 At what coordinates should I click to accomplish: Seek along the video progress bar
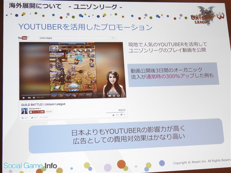click(73, 94)
